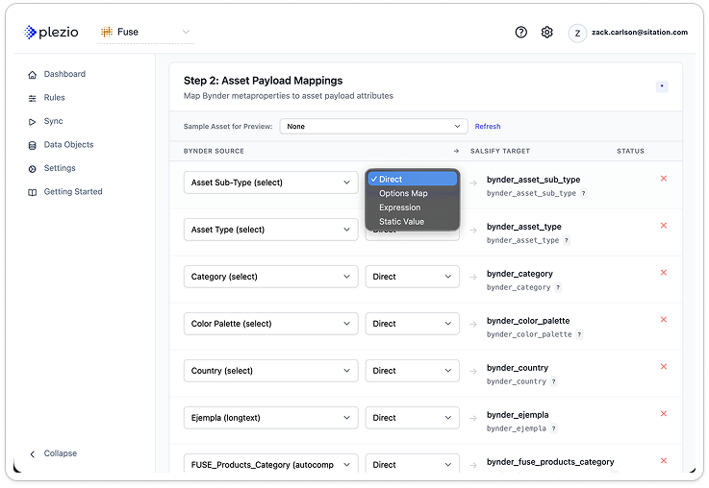Open the Asset Type (select) source dropdown
709x488 pixels.
[271, 230]
